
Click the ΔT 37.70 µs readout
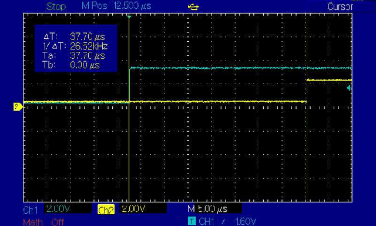(x=75, y=36)
